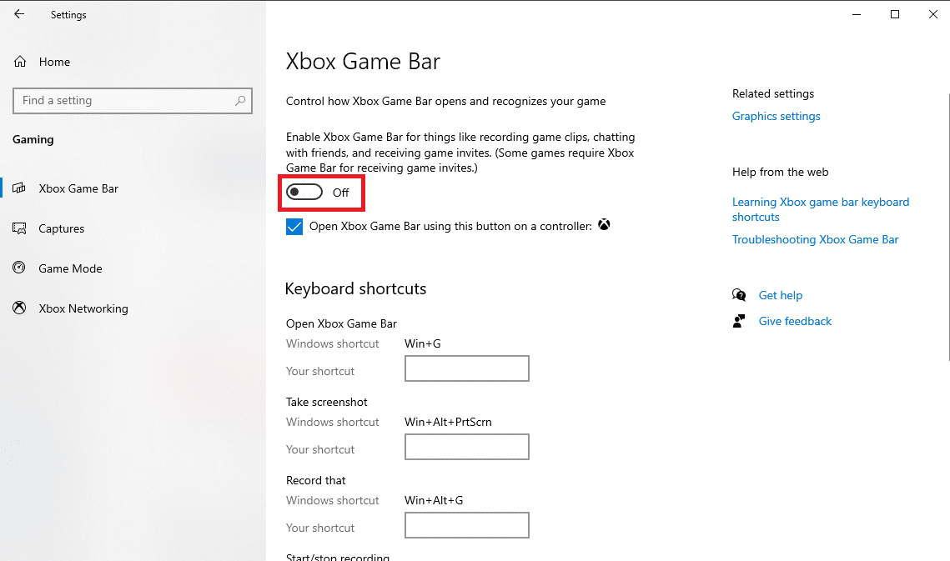Go to Game Mode settings
950x561 pixels.
click(x=70, y=268)
